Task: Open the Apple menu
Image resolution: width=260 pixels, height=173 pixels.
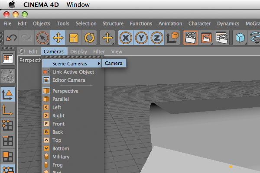Action: pyautogui.click(x=12, y=4)
